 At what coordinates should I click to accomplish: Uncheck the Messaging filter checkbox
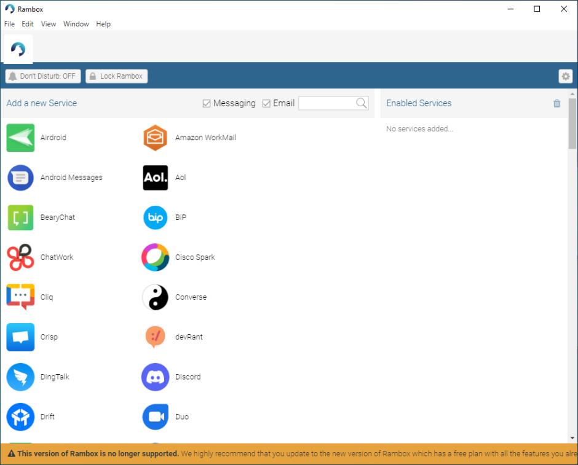pos(207,104)
